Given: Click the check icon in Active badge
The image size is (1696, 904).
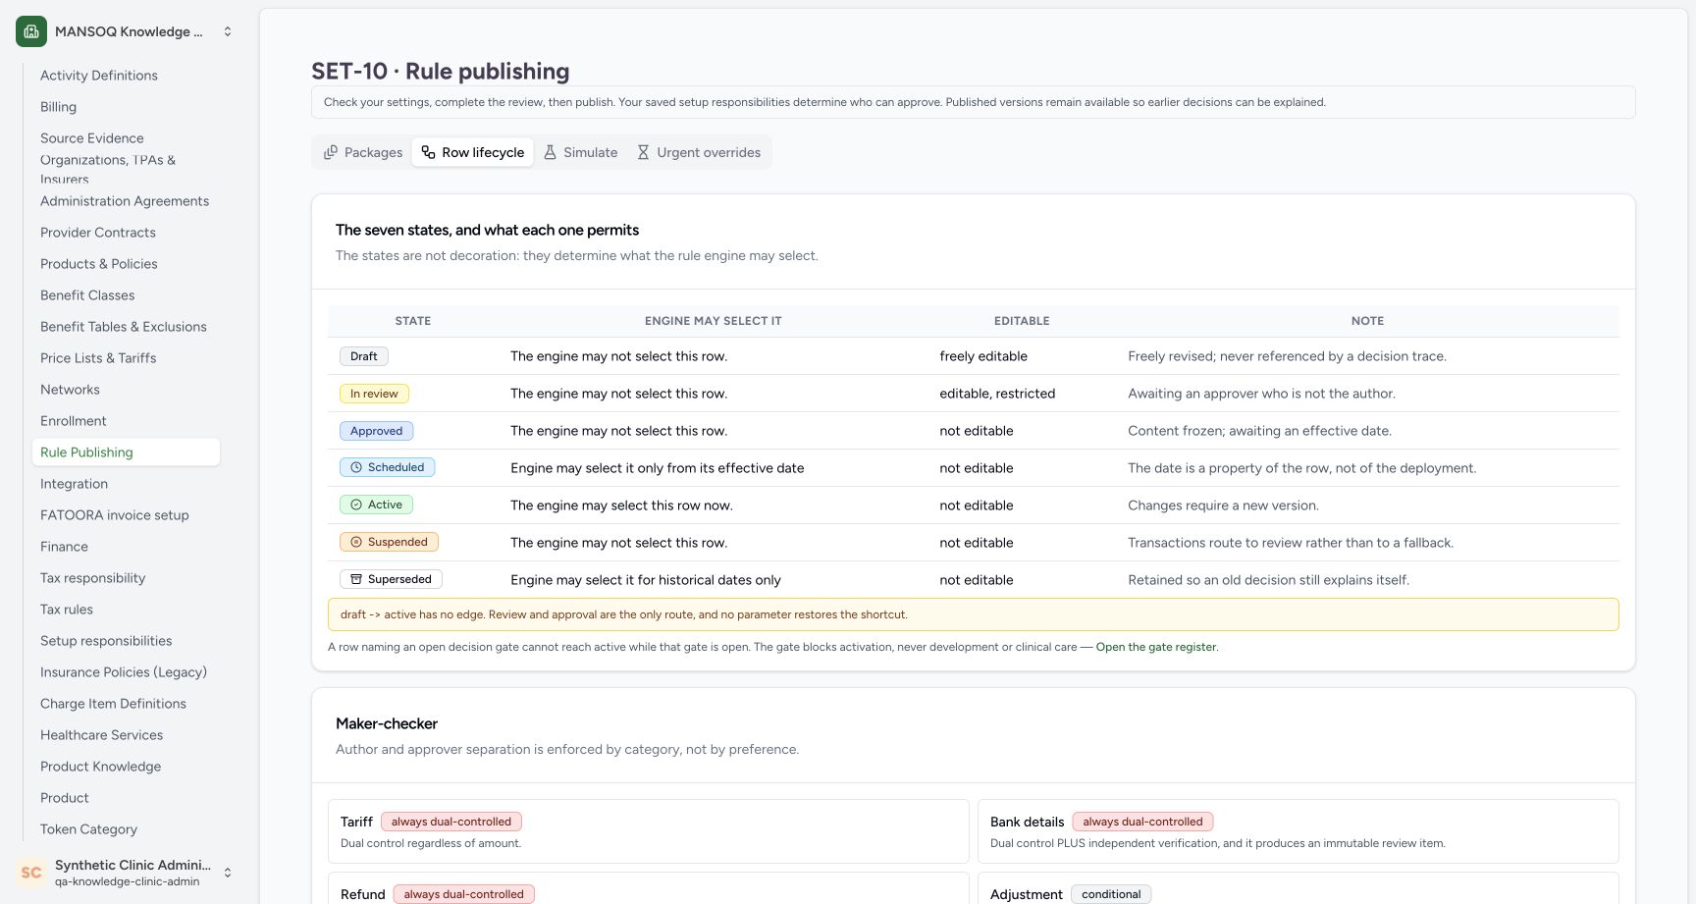Looking at the screenshot, I should click(356, 505).
